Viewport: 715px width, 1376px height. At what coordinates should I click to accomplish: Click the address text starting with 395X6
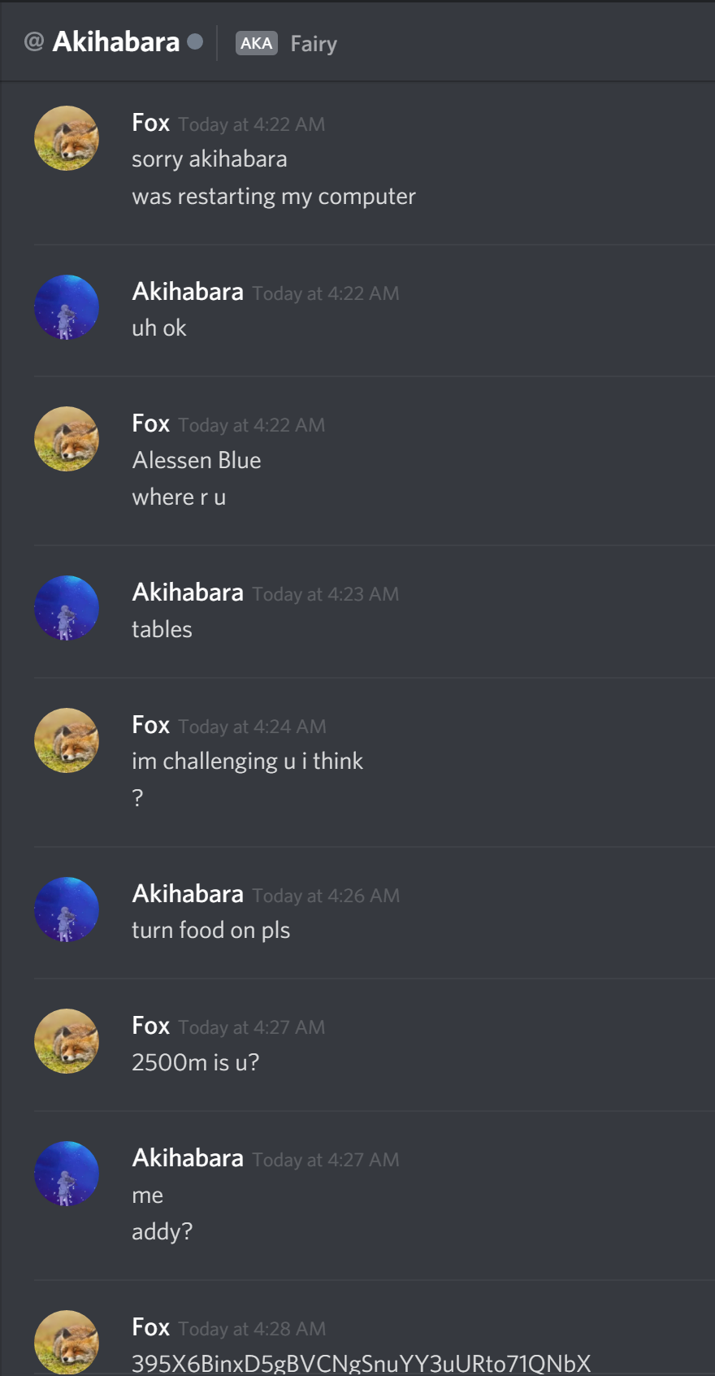click(x=362, y=1364)
